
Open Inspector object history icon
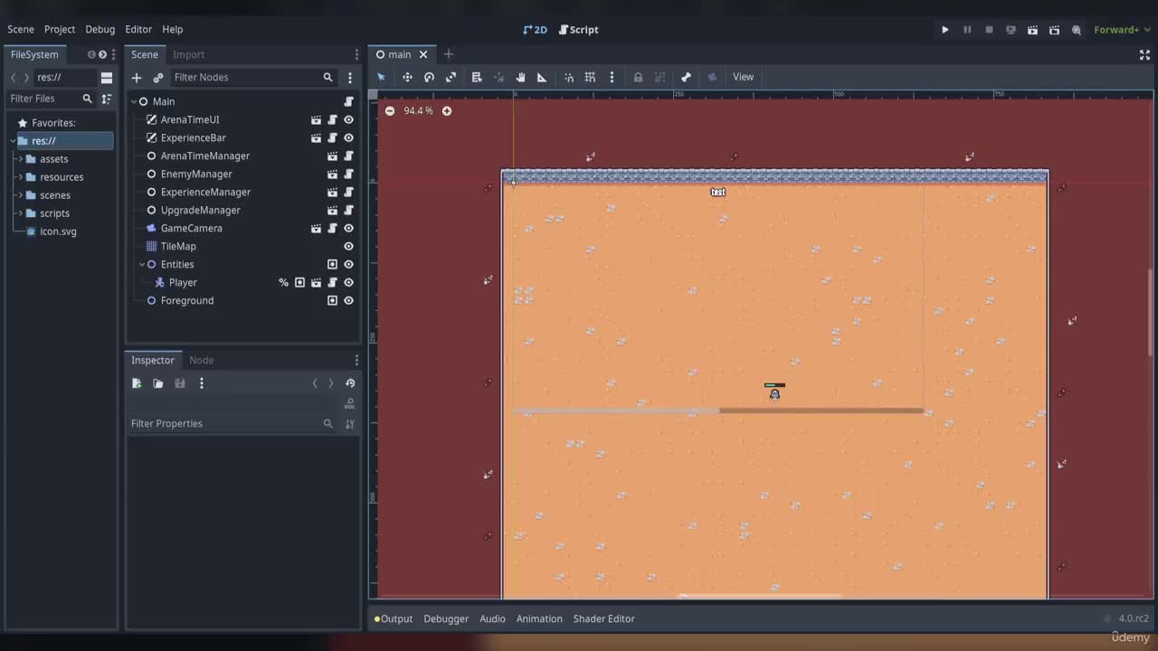[350, 383]
